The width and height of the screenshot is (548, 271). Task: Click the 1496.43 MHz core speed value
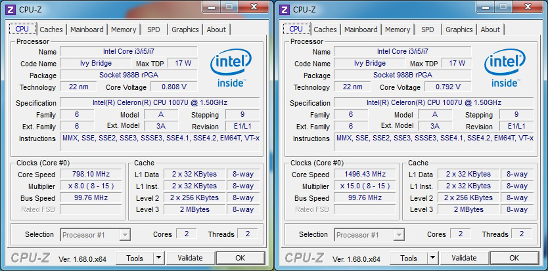pyautogui.click(x=365, y=174)
